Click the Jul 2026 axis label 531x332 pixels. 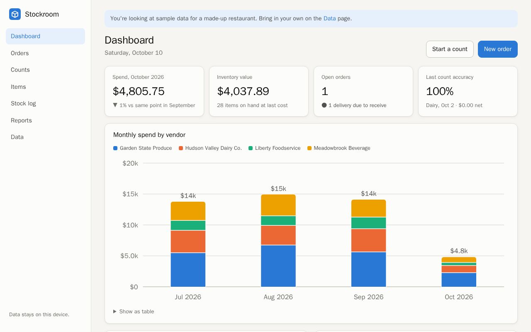[188, 297]
